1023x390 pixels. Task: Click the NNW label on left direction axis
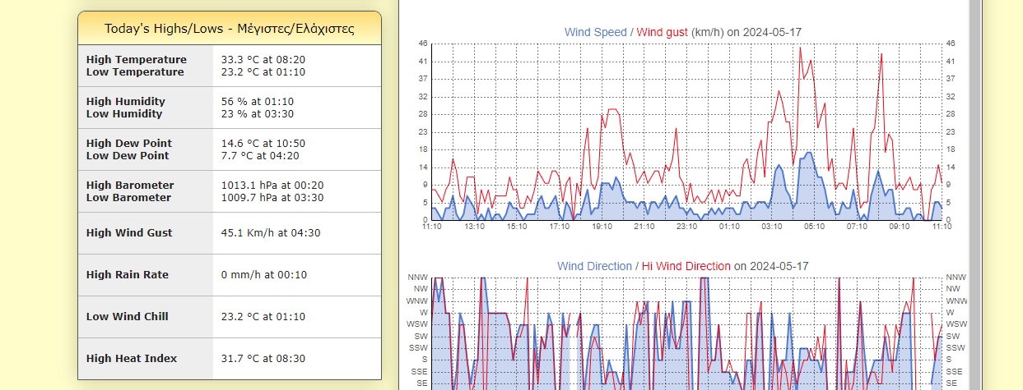pyautogui.click(x=417, y=278)
